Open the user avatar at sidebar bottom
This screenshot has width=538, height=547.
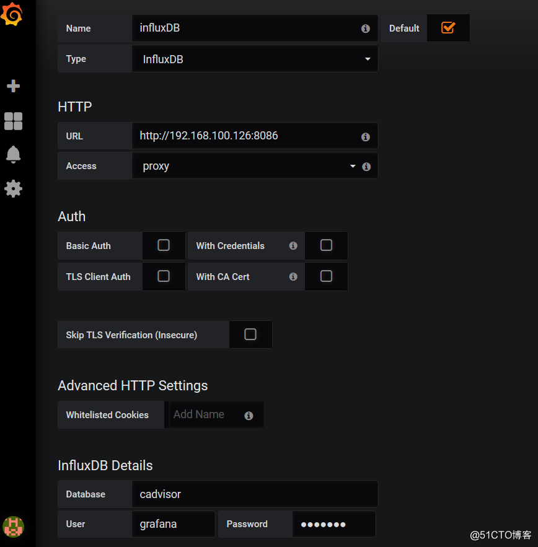coord(13,527)
